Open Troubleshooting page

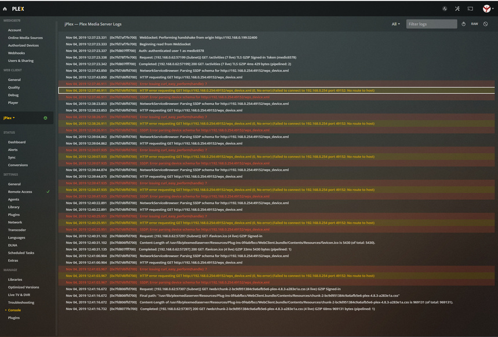click(x=21, y=302)
